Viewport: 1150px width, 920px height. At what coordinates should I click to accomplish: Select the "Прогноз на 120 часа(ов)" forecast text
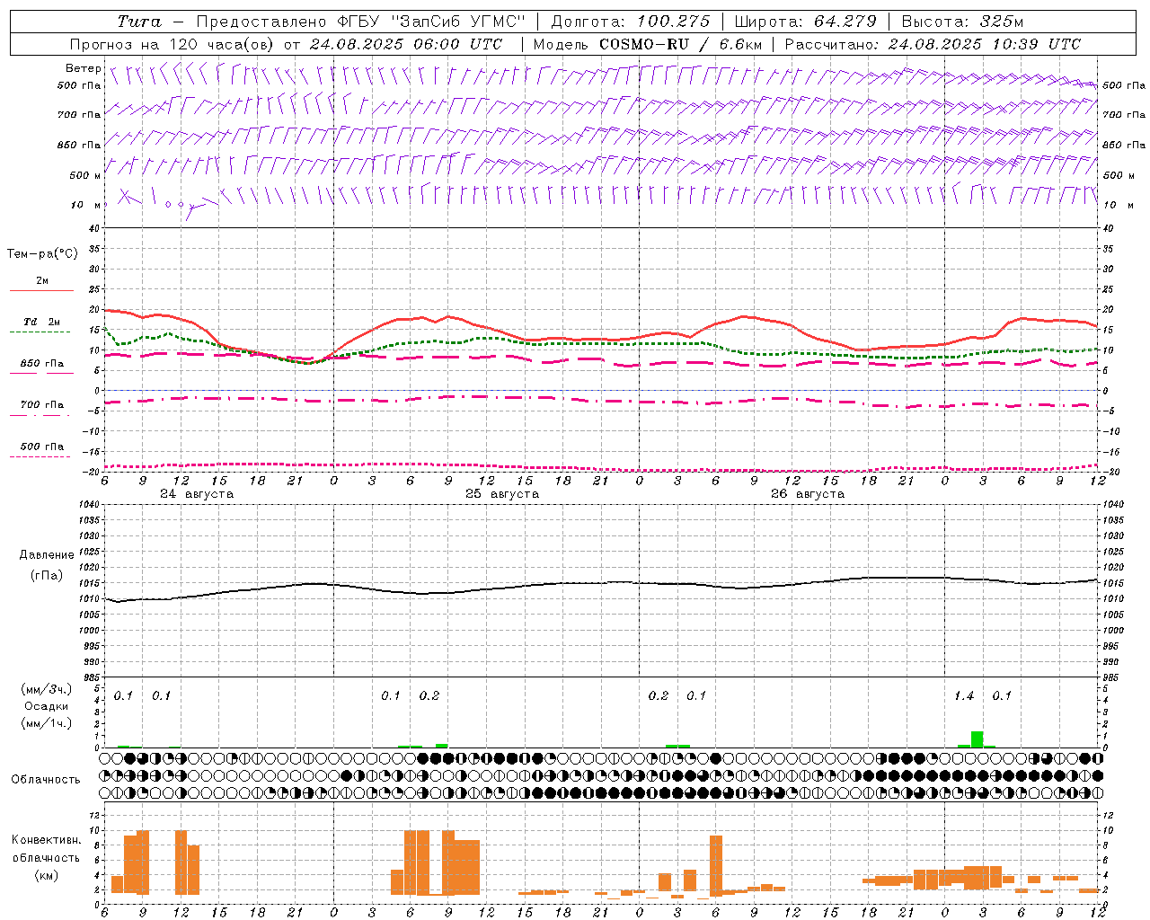[172, 44]
